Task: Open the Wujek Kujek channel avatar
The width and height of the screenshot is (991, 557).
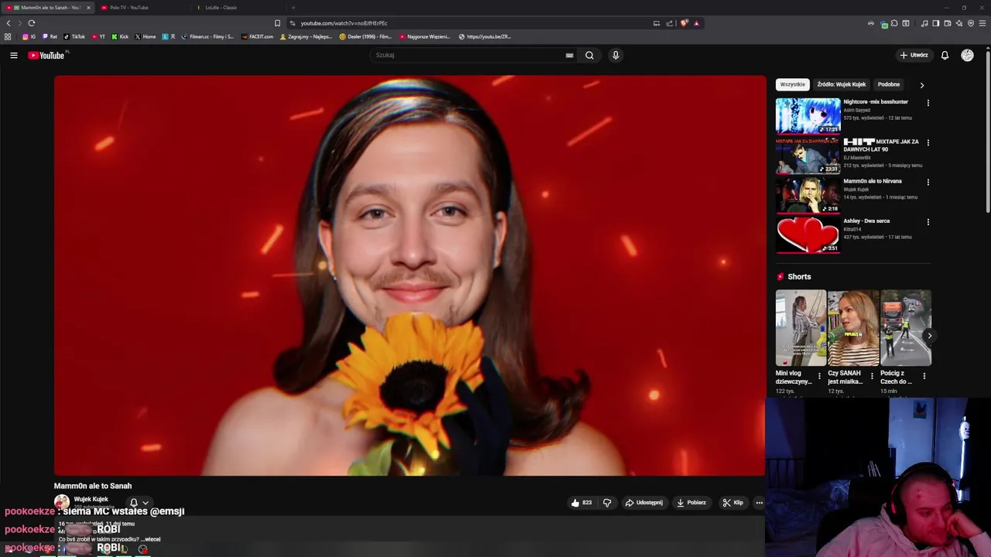Action: pyautogui.click(x=61, y=502)
